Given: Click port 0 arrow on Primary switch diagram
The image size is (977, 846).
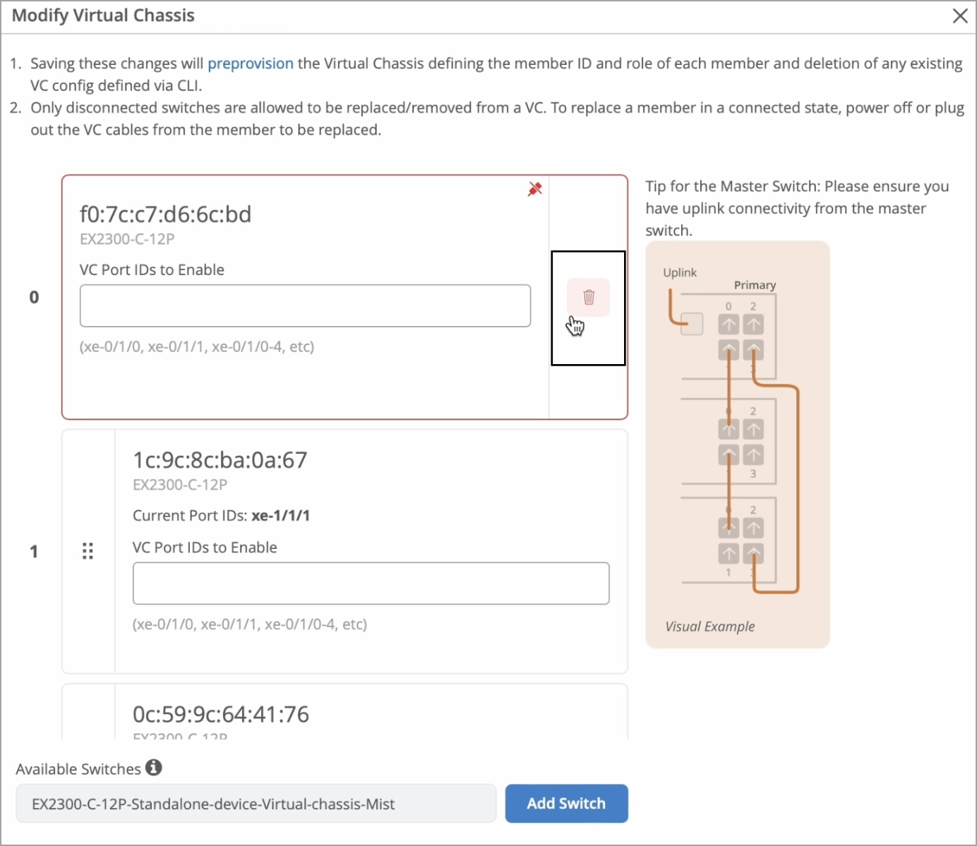Looking at the screenshot, I should [x=729, y=325].
